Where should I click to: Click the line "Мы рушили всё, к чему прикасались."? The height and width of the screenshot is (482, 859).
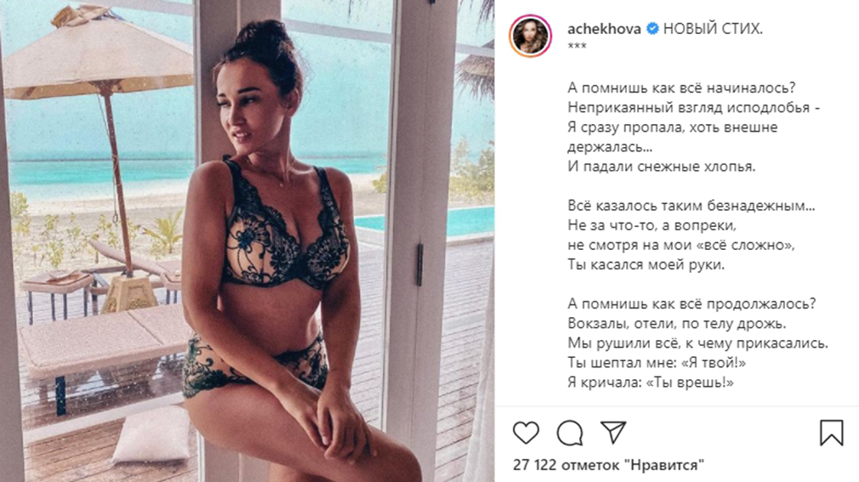coord(698,343)
